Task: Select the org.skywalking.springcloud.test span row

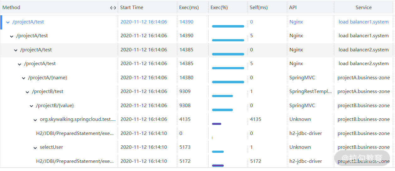Action: click(197, 119)
